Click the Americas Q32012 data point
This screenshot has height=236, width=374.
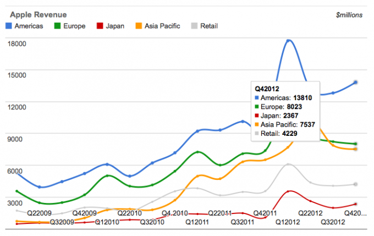coord(333,93)
